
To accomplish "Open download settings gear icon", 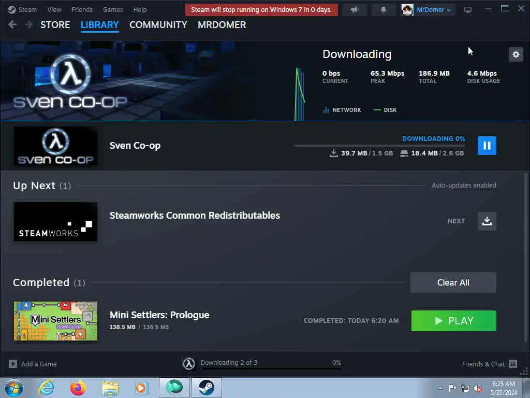I will [x=516, y=54].
